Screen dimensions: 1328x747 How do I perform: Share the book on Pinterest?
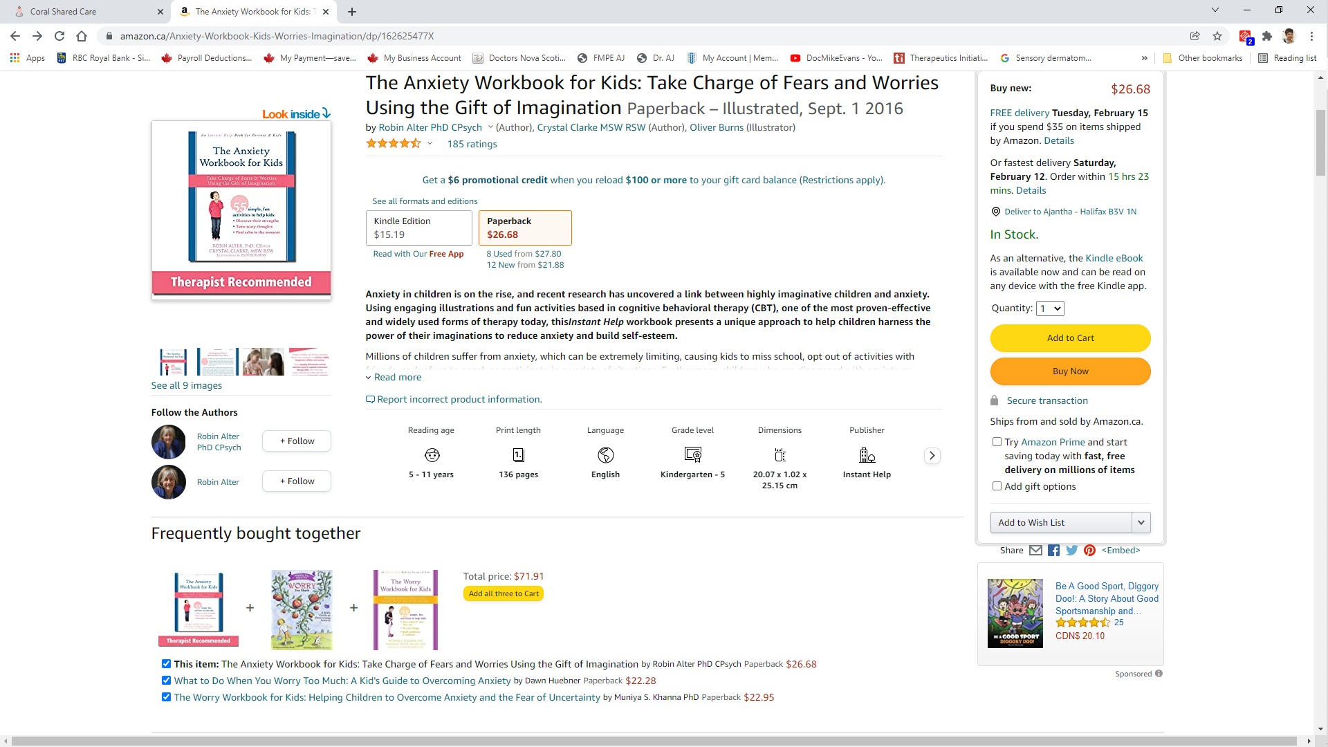[1089, 551]
